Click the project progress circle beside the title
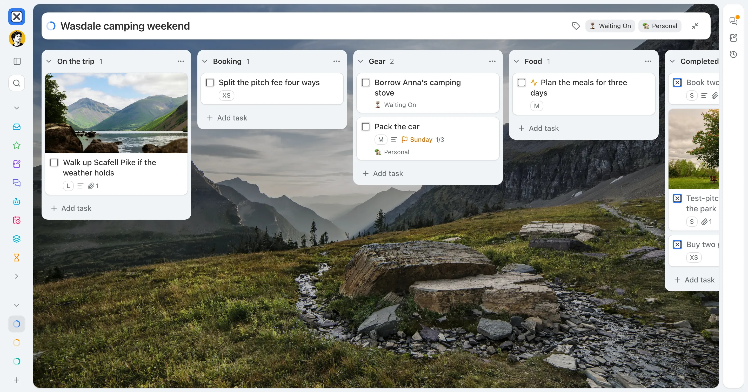Viewport: 748px width, 392px height. click(51, 26)
